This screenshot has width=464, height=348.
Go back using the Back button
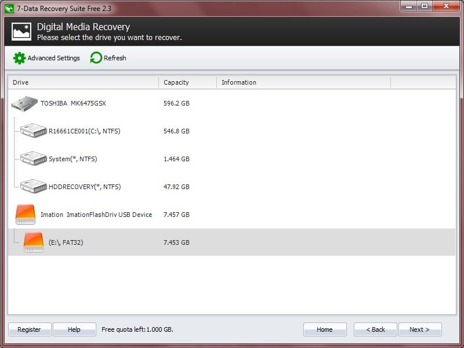coord(375,329)
